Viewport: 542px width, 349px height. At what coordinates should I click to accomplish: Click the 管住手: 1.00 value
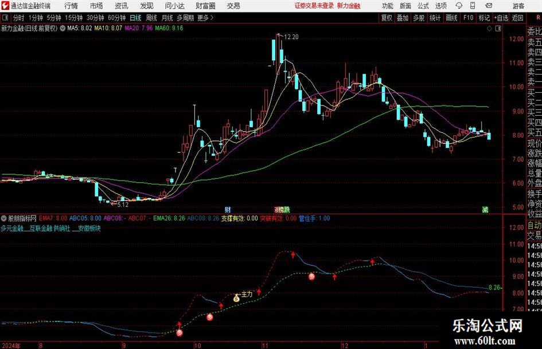[314, 218]
